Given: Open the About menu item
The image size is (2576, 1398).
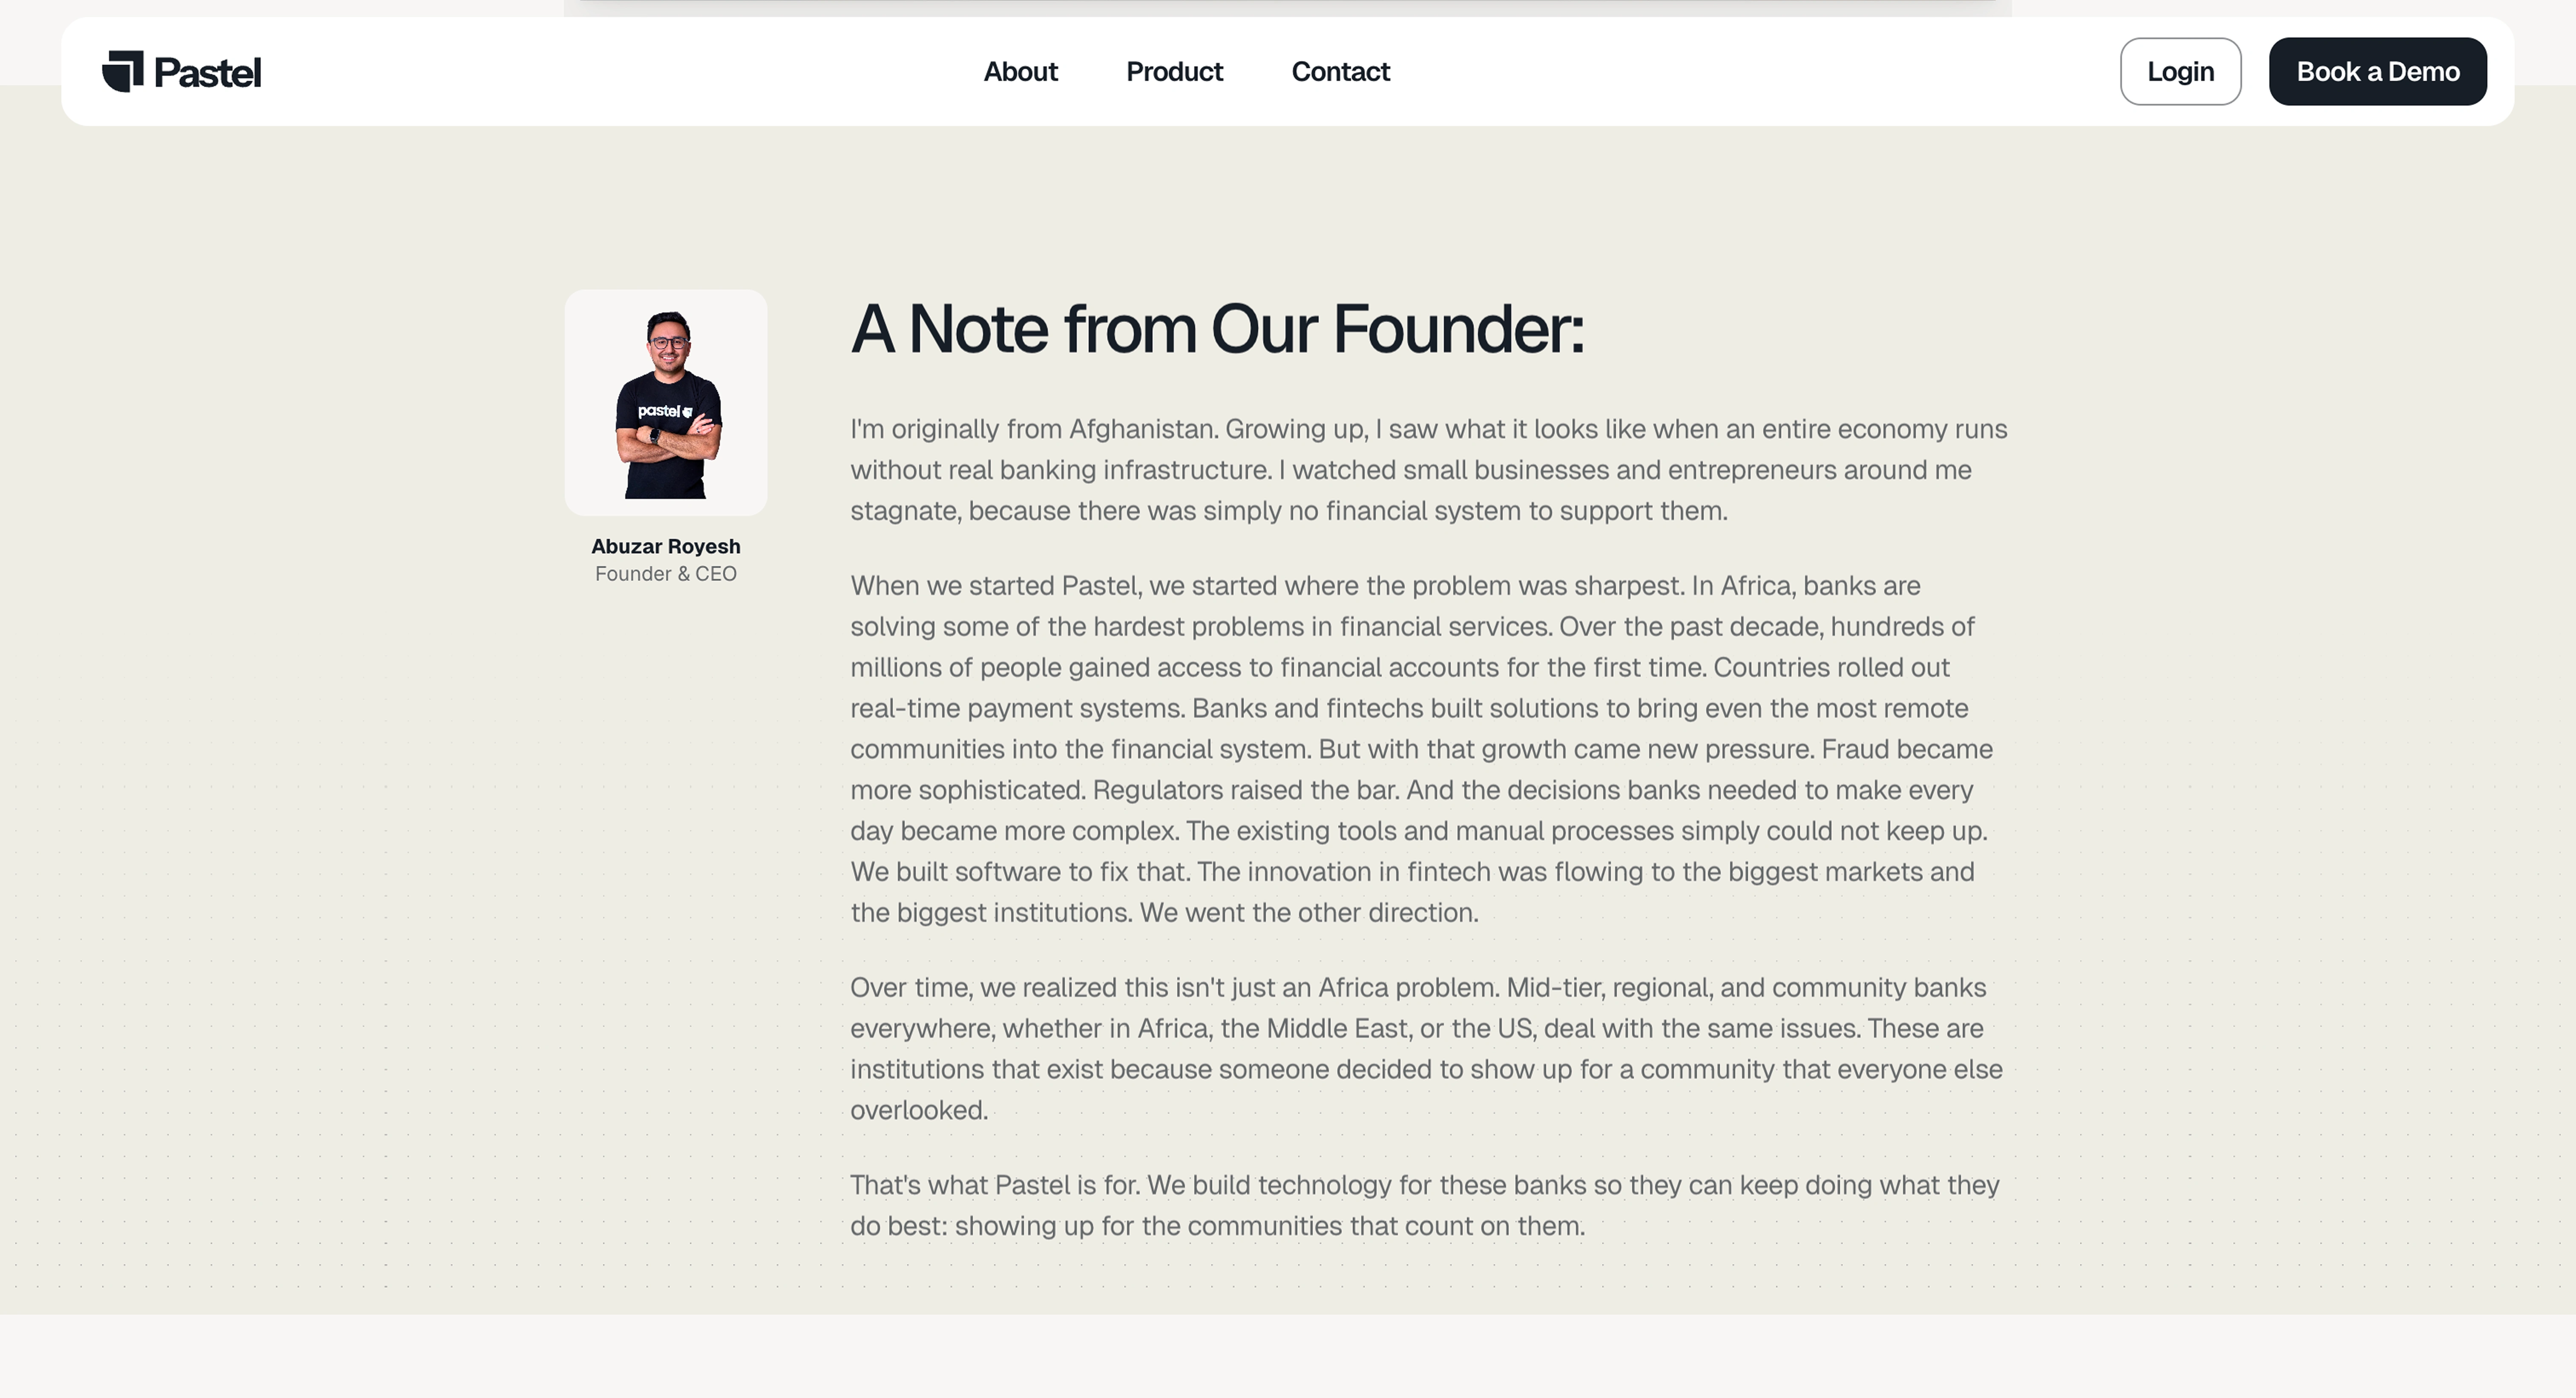Looking at the screenshot, I should click(x=1020, y=72).
